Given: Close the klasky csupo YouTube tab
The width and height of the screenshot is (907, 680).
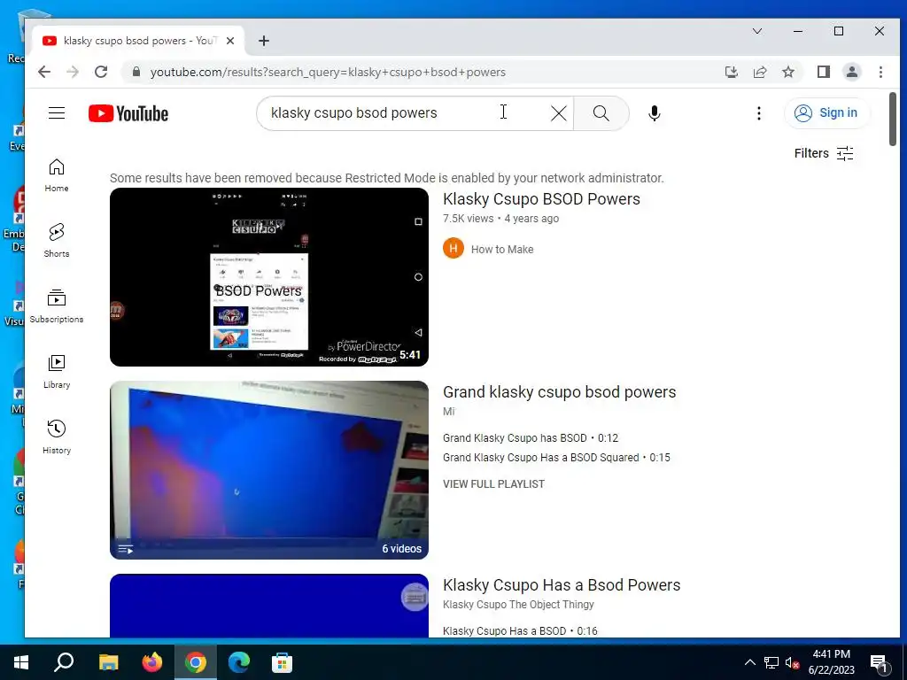Looking at the screenshot, I should point(230,41).
